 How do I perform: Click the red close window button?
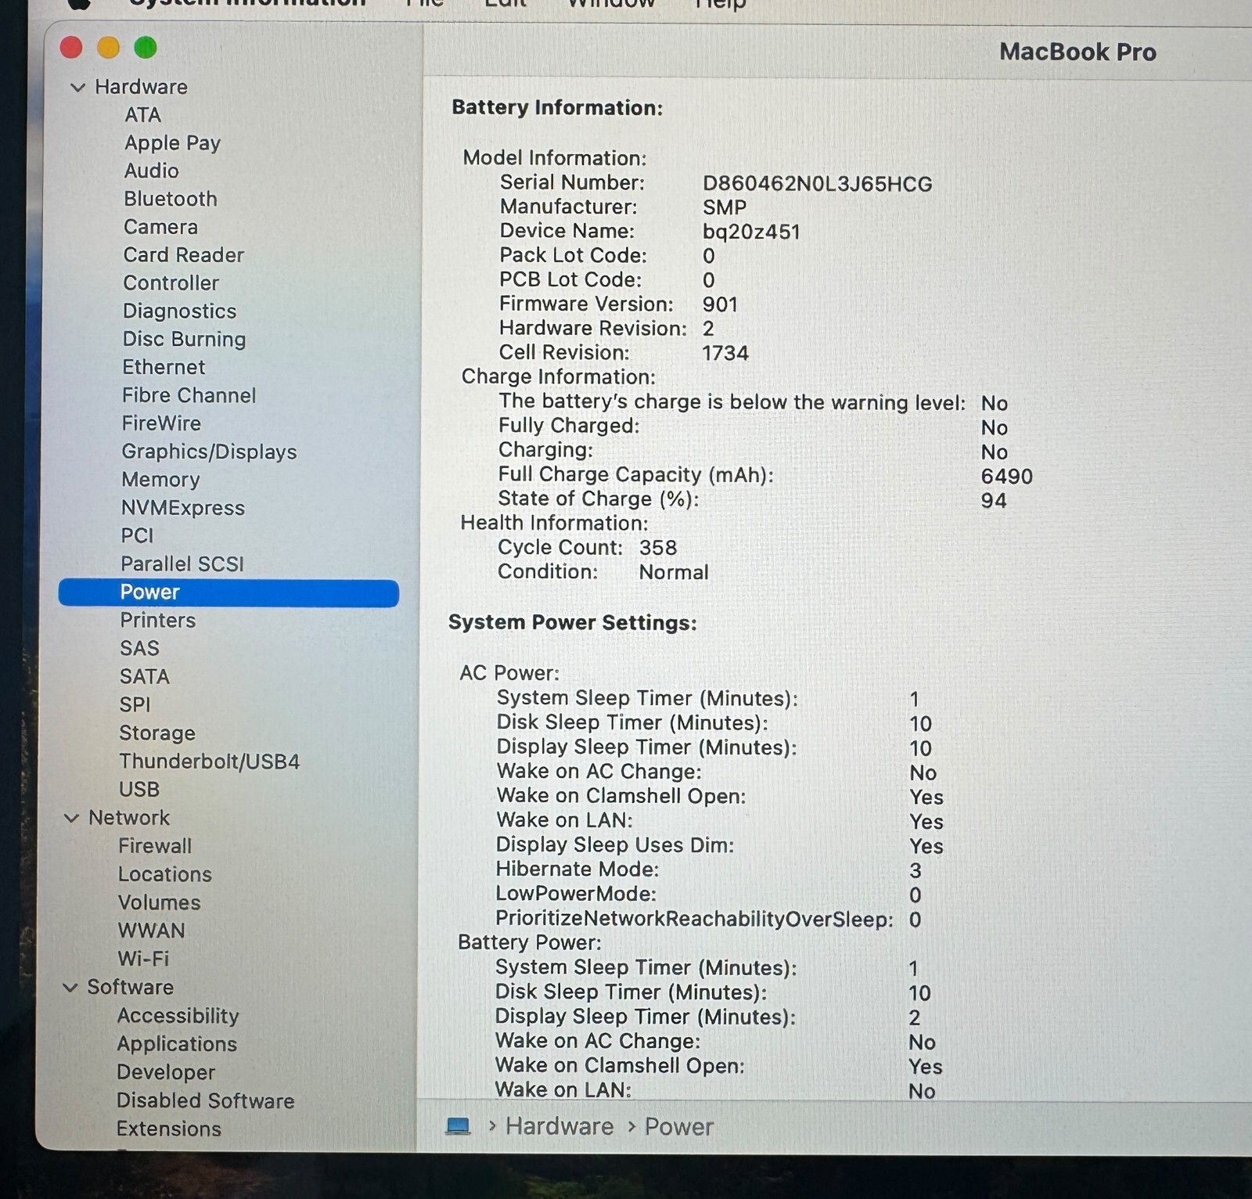pos(71,48)
